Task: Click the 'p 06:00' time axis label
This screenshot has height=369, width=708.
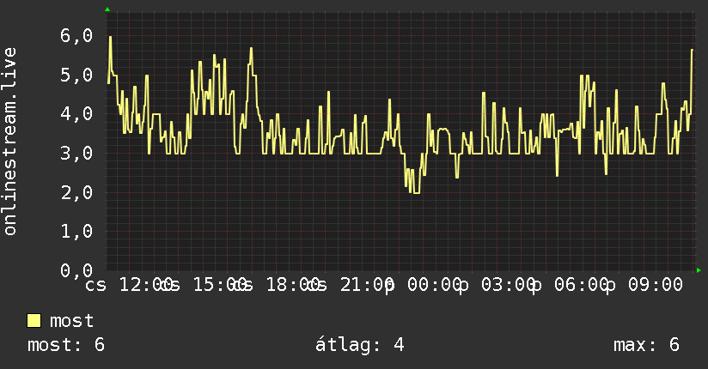Action: (x=572, y=285)
